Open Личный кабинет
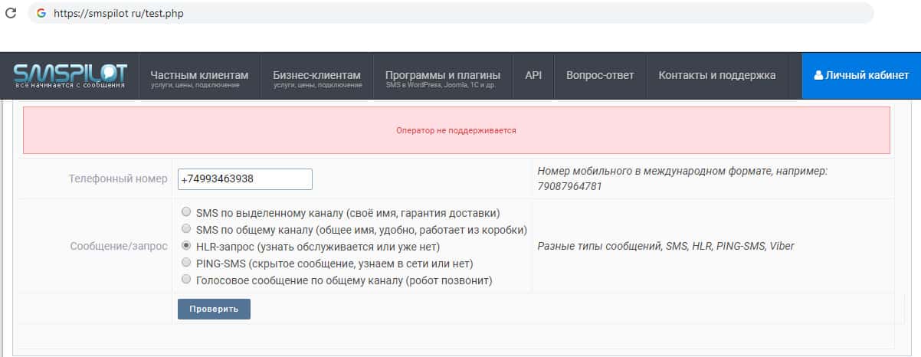The height and width of the screenshot is (357, 921). point(861,75)
